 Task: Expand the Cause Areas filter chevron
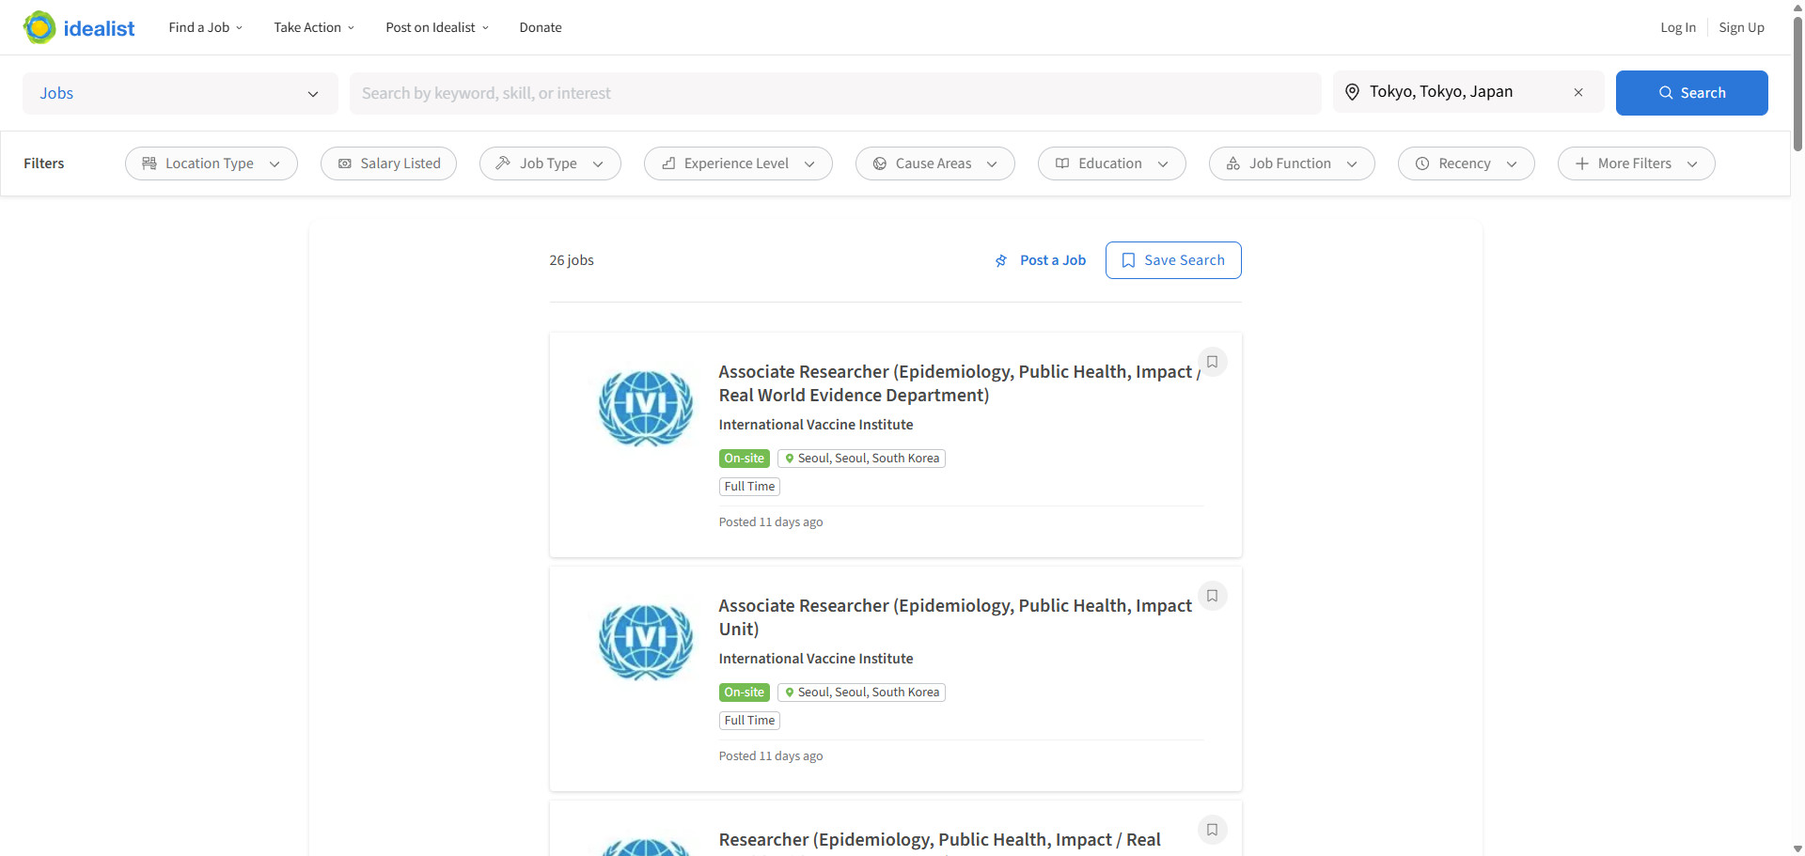992,163
